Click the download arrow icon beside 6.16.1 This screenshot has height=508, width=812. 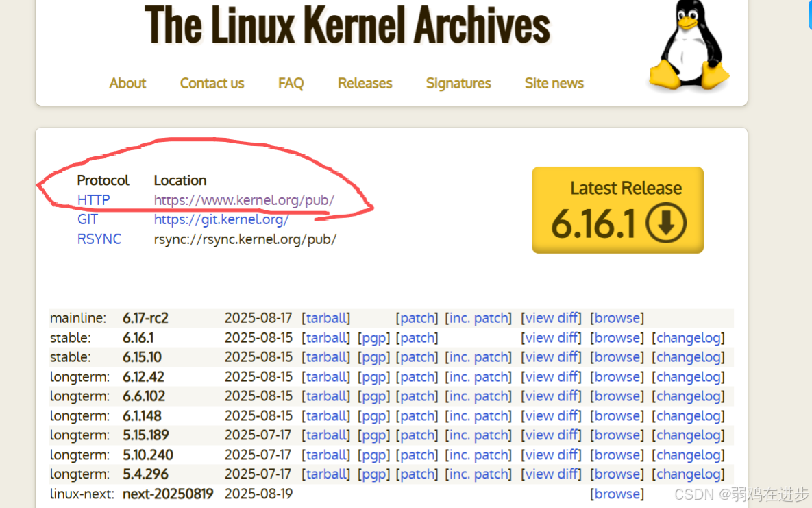point(666,223)
